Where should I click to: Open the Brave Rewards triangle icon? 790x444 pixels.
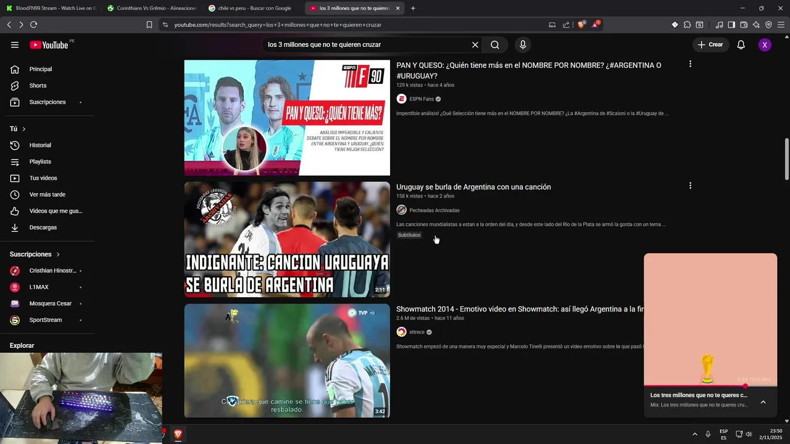(596, 25)
